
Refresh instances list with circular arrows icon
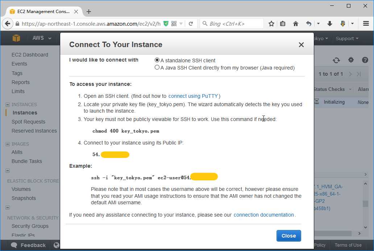(336, 60)
